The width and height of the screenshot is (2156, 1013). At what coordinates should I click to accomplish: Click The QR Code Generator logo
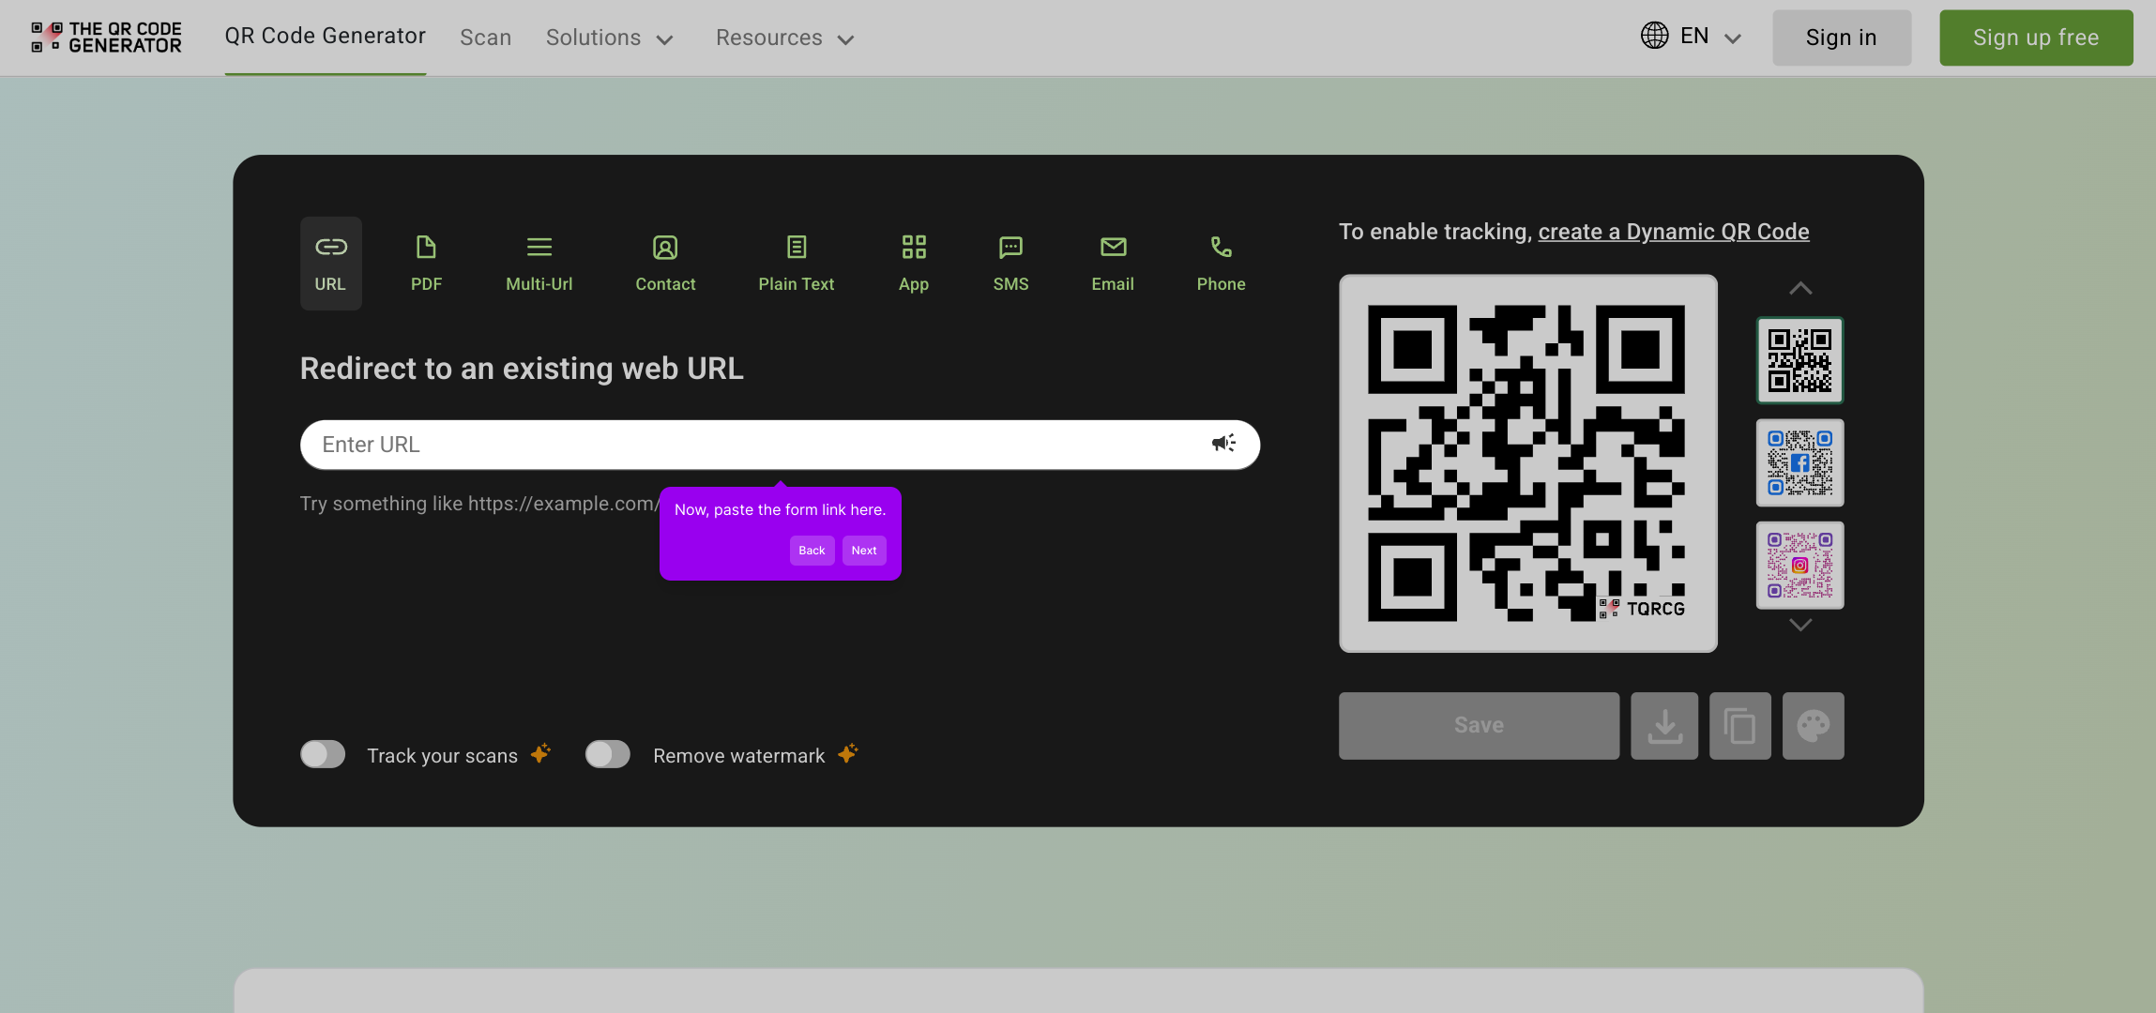click(106, 38)
